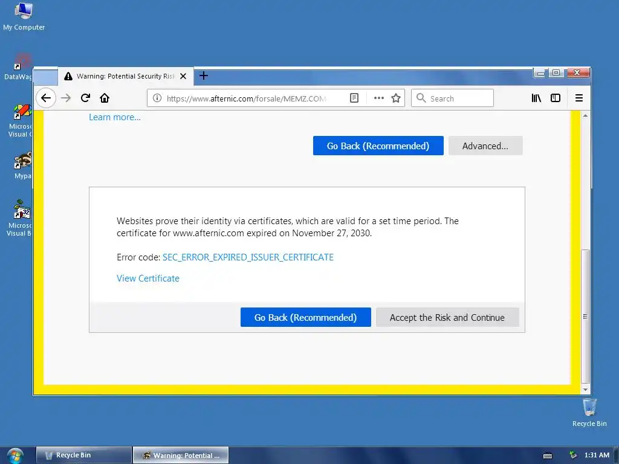Bookmark this page with star icon

[x=396, y=98]
